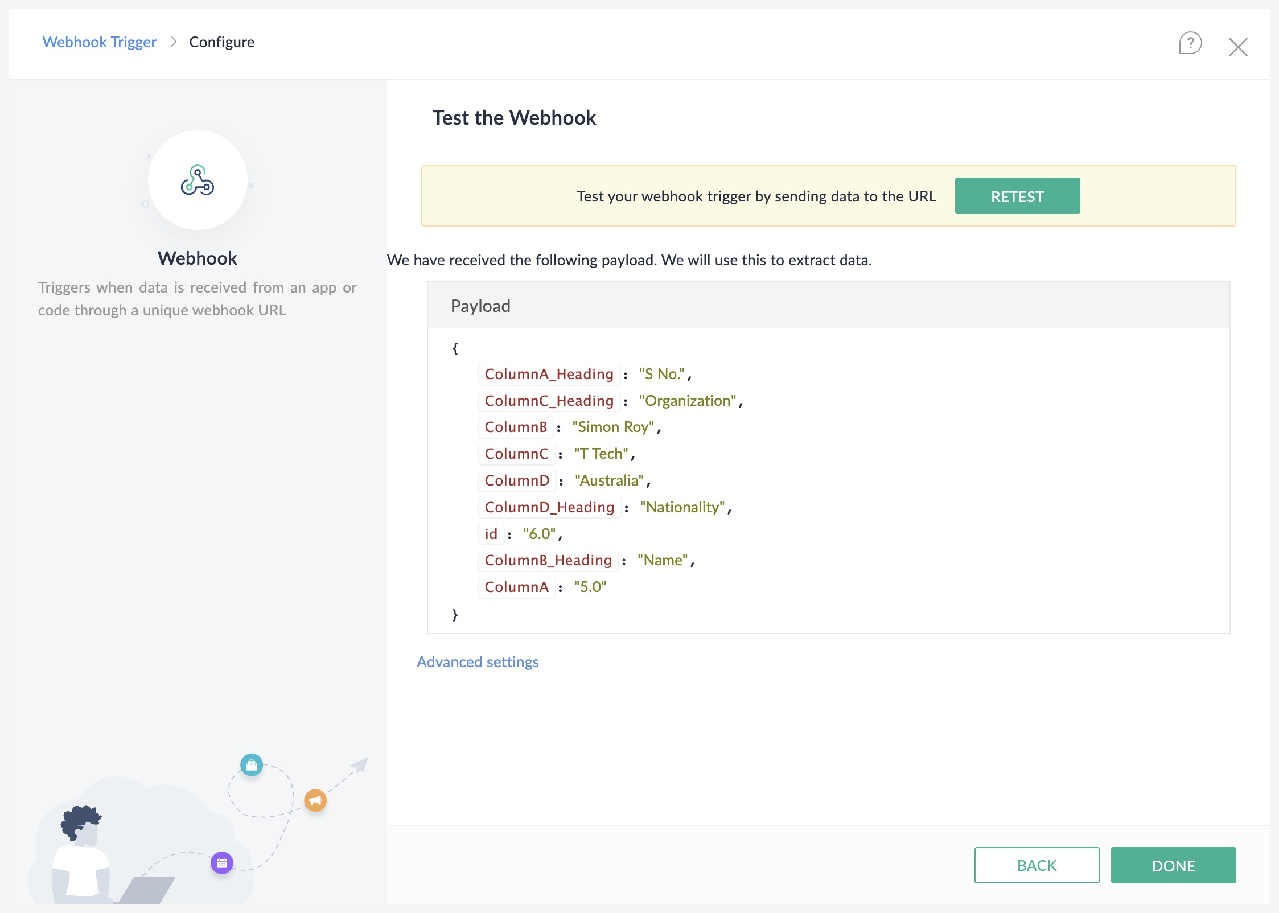
Task: Click the teal shopping bag icon
Action: 252,765
